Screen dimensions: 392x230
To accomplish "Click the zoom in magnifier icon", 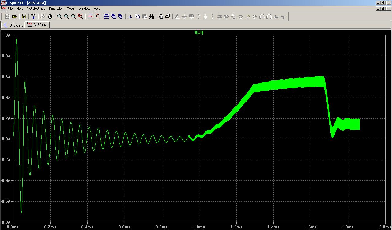I will 59,17.
